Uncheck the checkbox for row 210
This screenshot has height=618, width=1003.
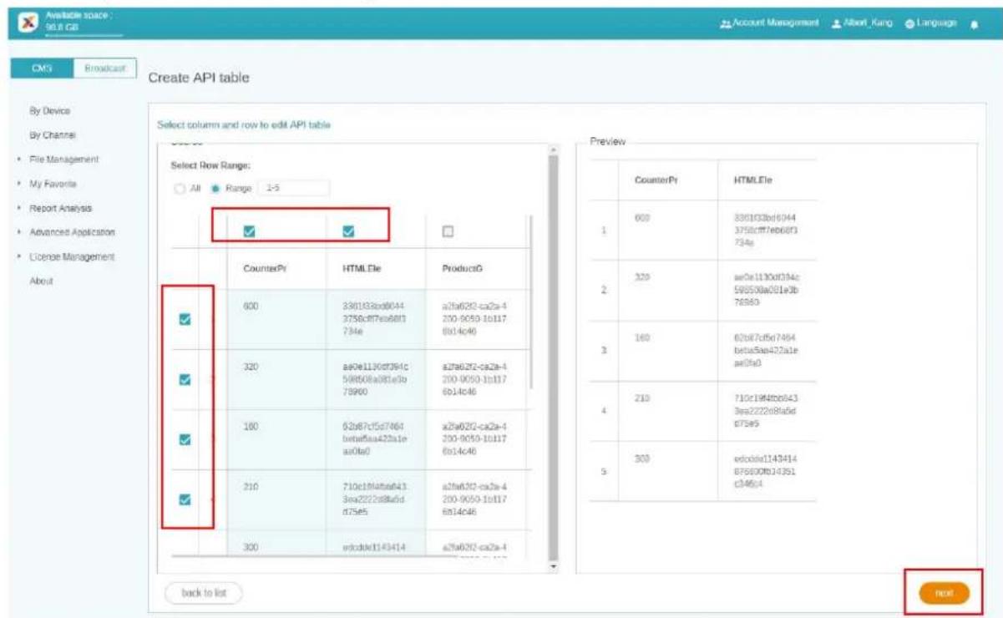[x=185, y=499]
